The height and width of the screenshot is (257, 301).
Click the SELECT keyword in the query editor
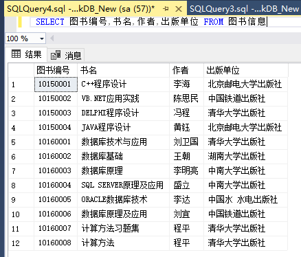pos(50,22)
